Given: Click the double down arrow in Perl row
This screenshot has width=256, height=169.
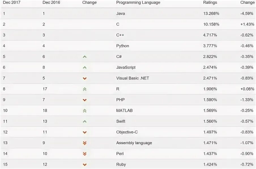Looking at the screenshot, I should tap(85, 154).
